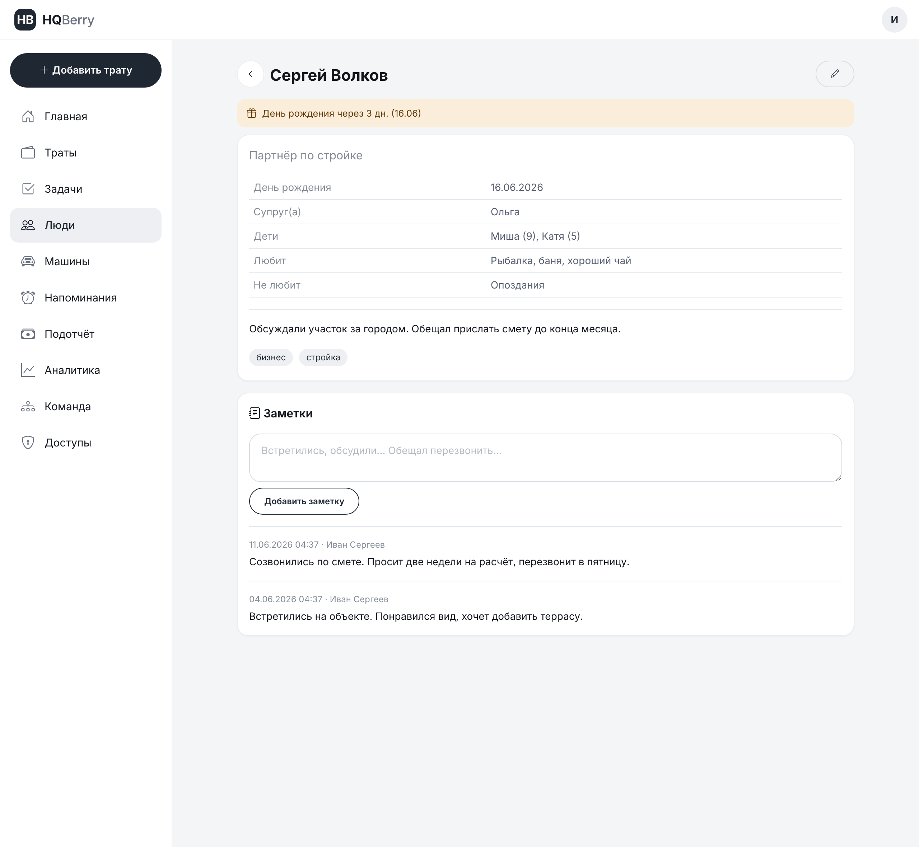919x847 pixels.
Task: Click the value Рыбалка, баня, хороший чай
Action: pos(561,260)
